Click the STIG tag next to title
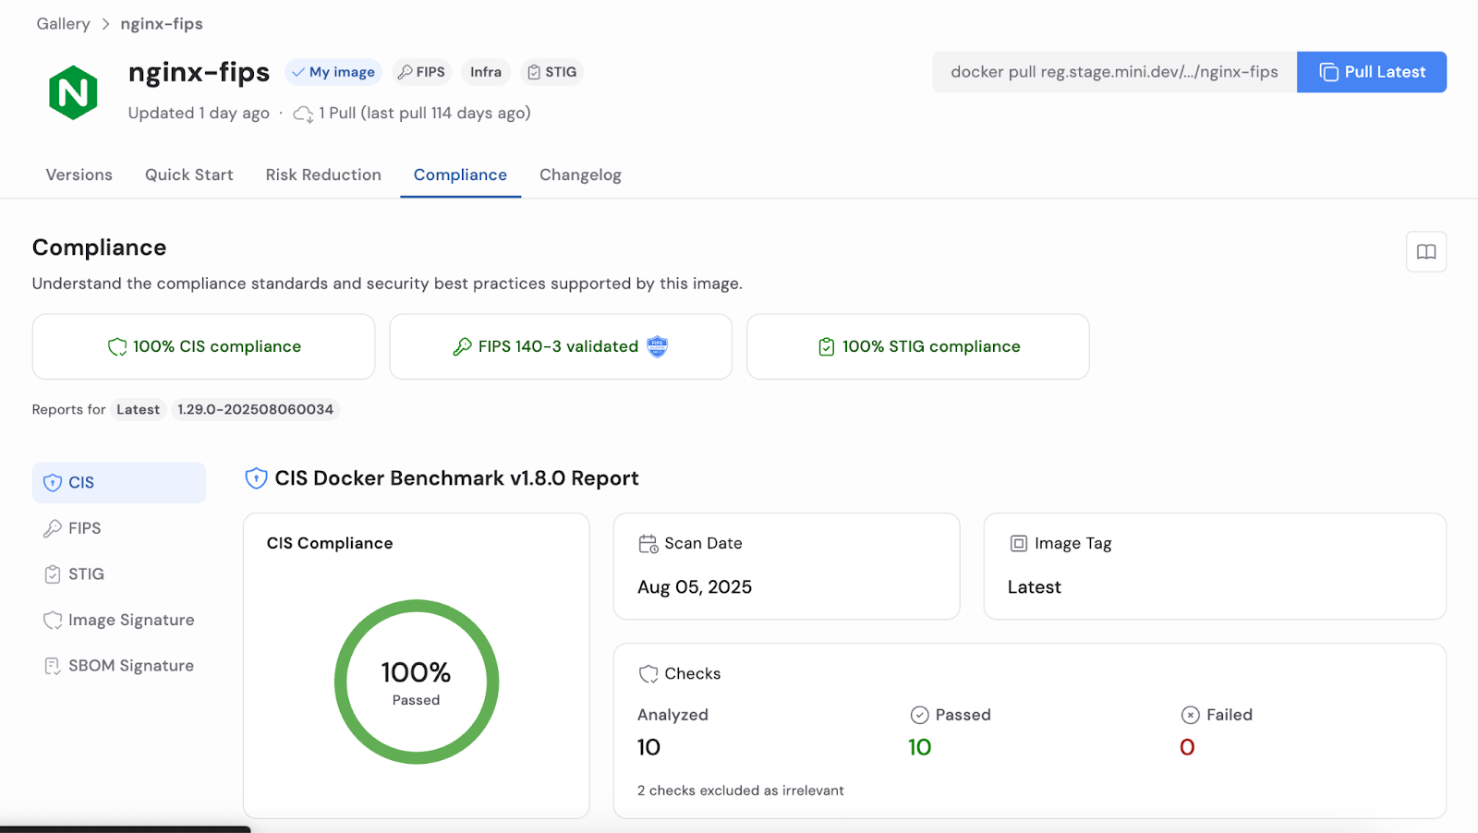This screenshot has width=1478, height=833. (x=552, y=72)
